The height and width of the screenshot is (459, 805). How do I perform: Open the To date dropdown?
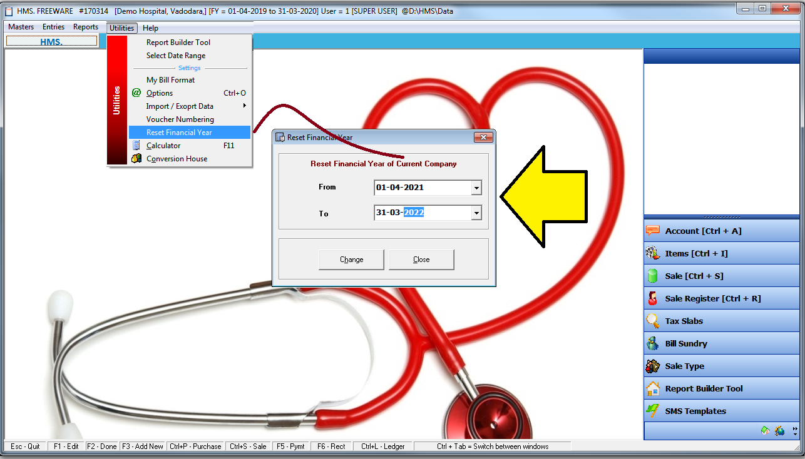pos(476,213)
